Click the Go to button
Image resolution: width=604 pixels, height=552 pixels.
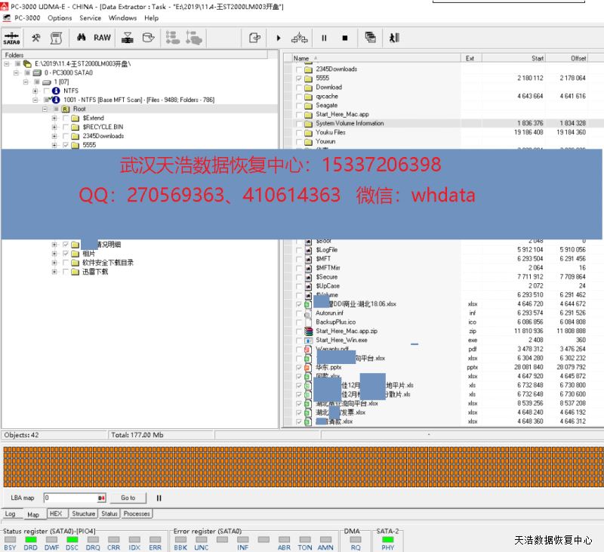(128, 498)
